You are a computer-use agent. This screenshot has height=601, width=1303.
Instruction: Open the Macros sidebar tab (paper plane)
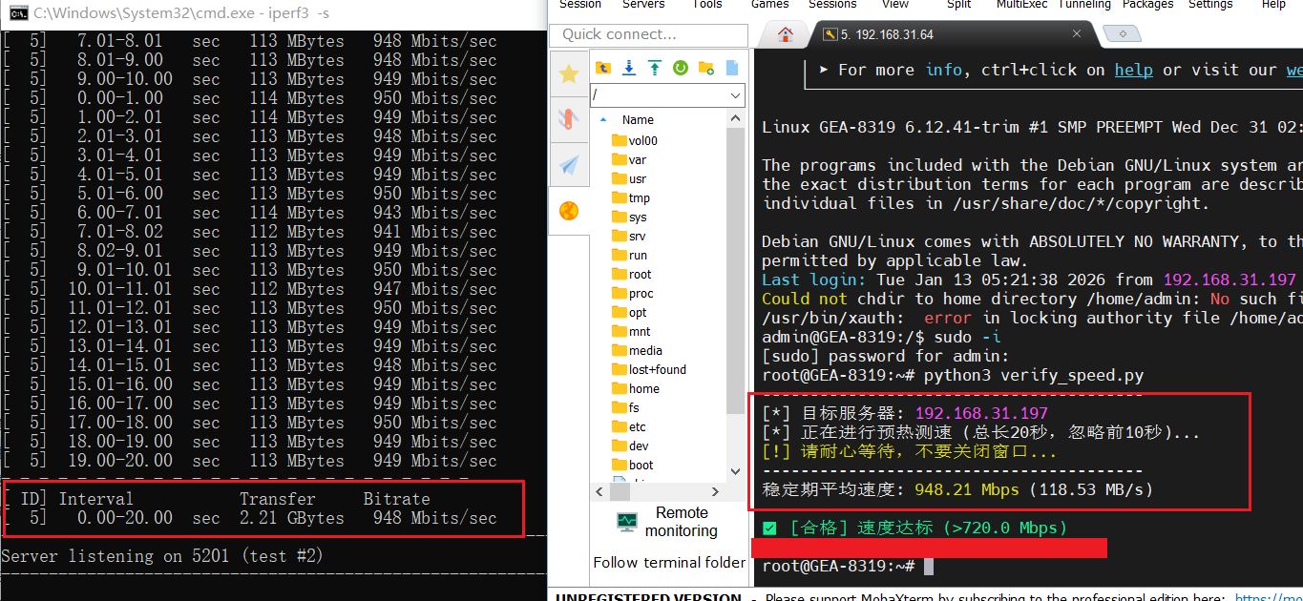pyautogui.click(x=569, y=165)
